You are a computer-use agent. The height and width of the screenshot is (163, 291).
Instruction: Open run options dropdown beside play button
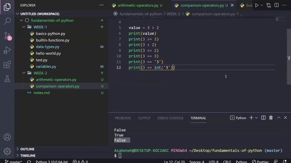pos(262,5)
